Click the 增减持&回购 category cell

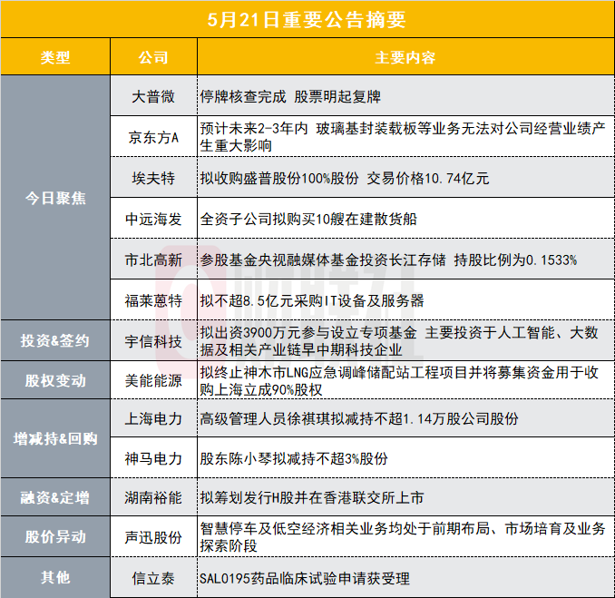pos(55,438)
